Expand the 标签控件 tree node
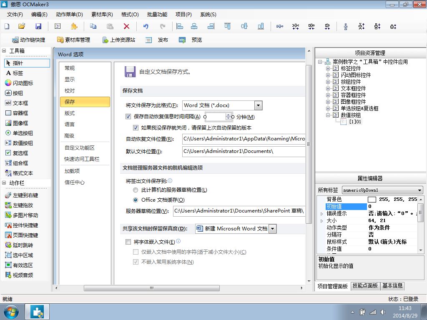The width and height of the screenshot is (427, 320). pyautogui.click(x=328, y=68)
